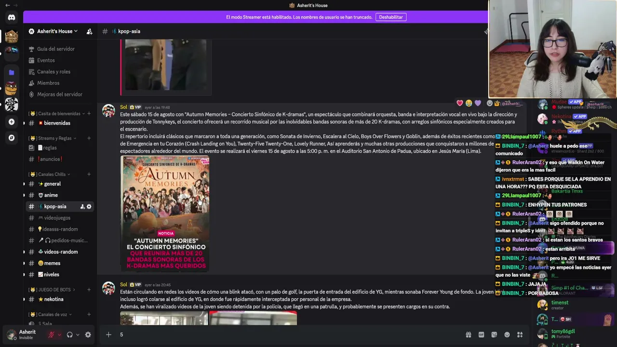Open the videos-random channel
Screen dimensions: 617x347
click(61, 252)
